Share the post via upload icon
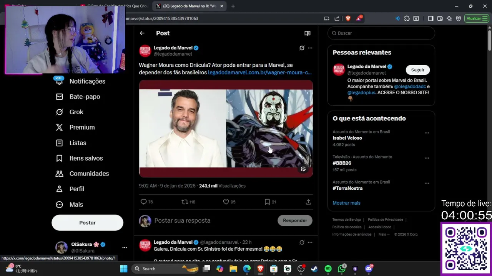The image size is (492, 276). [x=308, y=202]
